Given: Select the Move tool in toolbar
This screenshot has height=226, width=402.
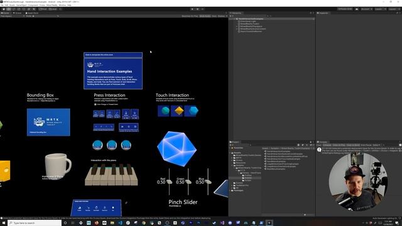Looking at the screenshot, I should tap(9, 9).
